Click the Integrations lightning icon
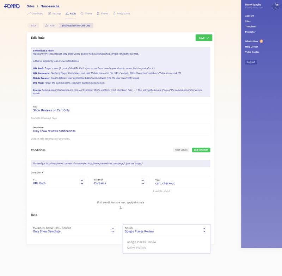282x276 pixels. [x=114, y=13]
